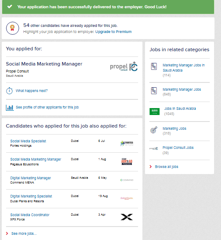View See profile of other applicants link
This screenshot has width=221, height=240.
click(47, 107)
